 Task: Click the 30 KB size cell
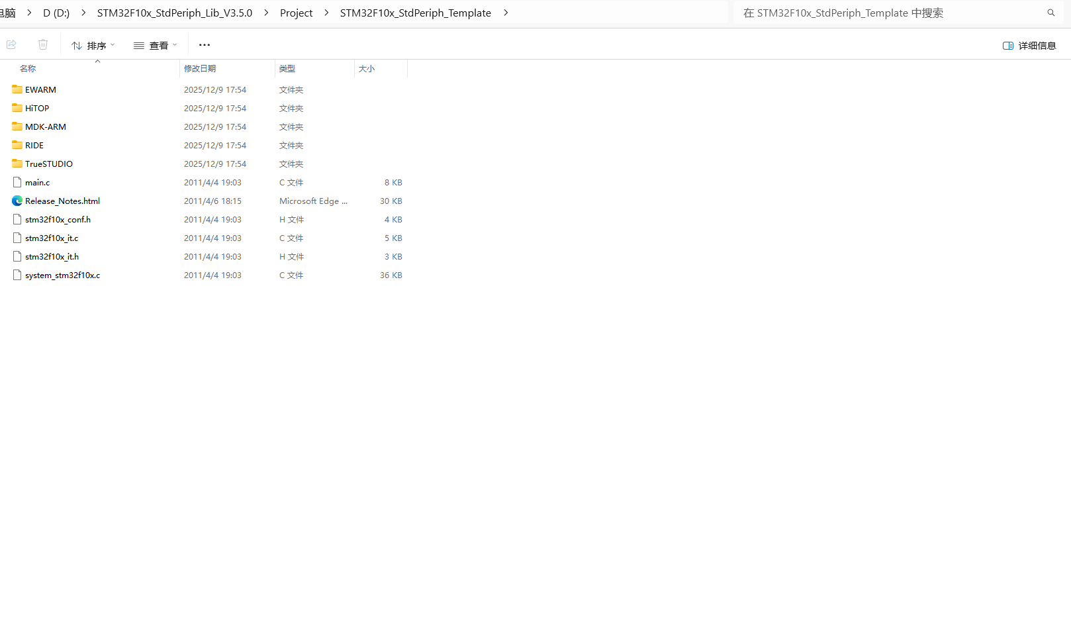[391, 201]
